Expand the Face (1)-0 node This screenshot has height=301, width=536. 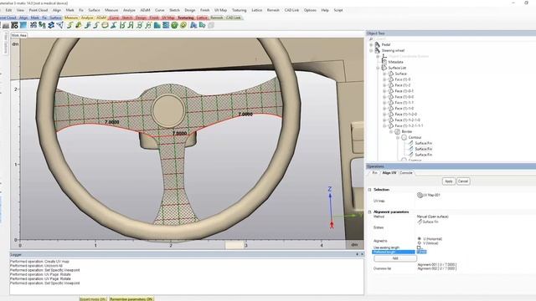[384, 79]
